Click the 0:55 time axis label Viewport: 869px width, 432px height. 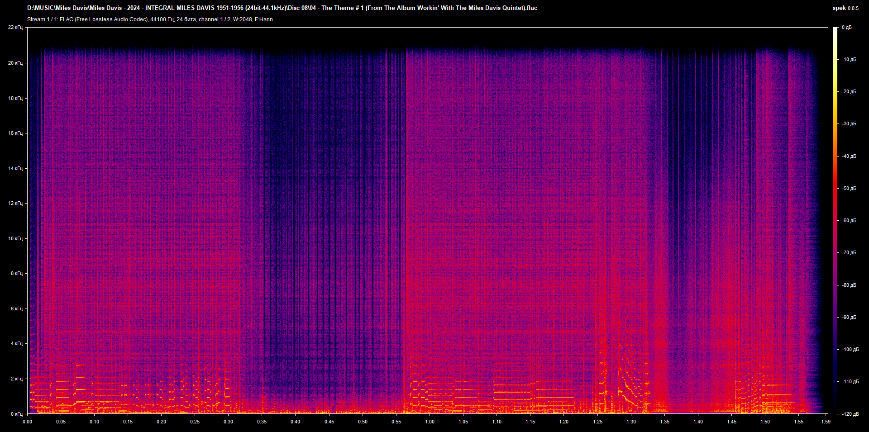tap(396, 422)
